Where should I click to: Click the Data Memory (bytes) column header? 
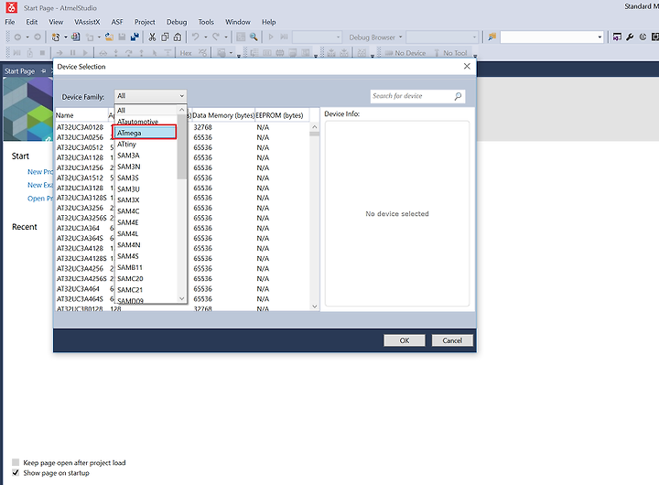coord(223,115)
